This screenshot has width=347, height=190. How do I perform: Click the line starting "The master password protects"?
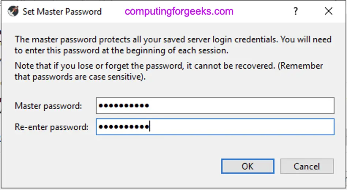pos(173,39)
